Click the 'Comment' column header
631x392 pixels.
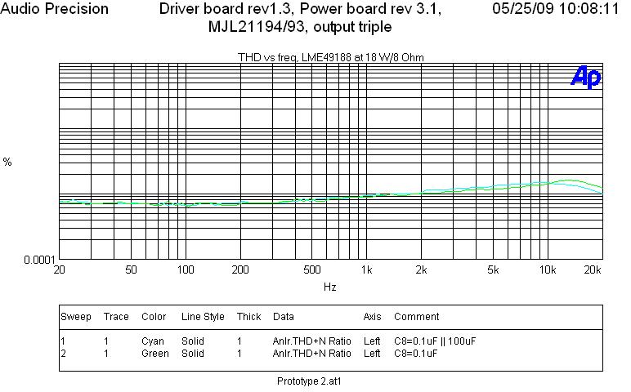click(417, 317)
